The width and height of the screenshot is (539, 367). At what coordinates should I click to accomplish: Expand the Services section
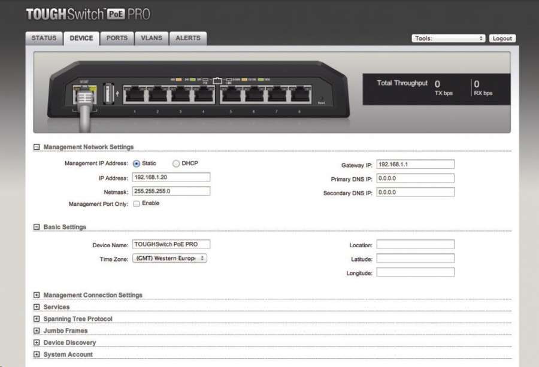click(37, 307)
